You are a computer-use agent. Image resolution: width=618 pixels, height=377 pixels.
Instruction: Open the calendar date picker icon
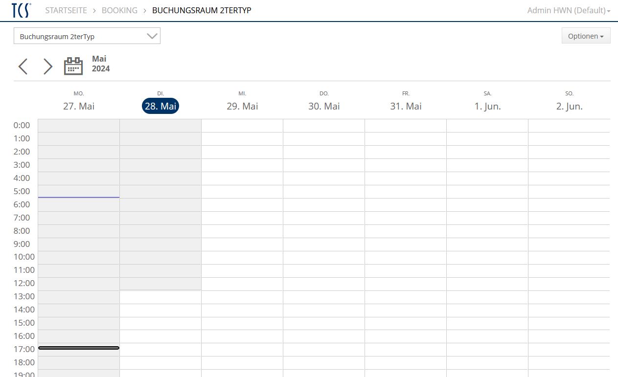(x=73, y=66)
